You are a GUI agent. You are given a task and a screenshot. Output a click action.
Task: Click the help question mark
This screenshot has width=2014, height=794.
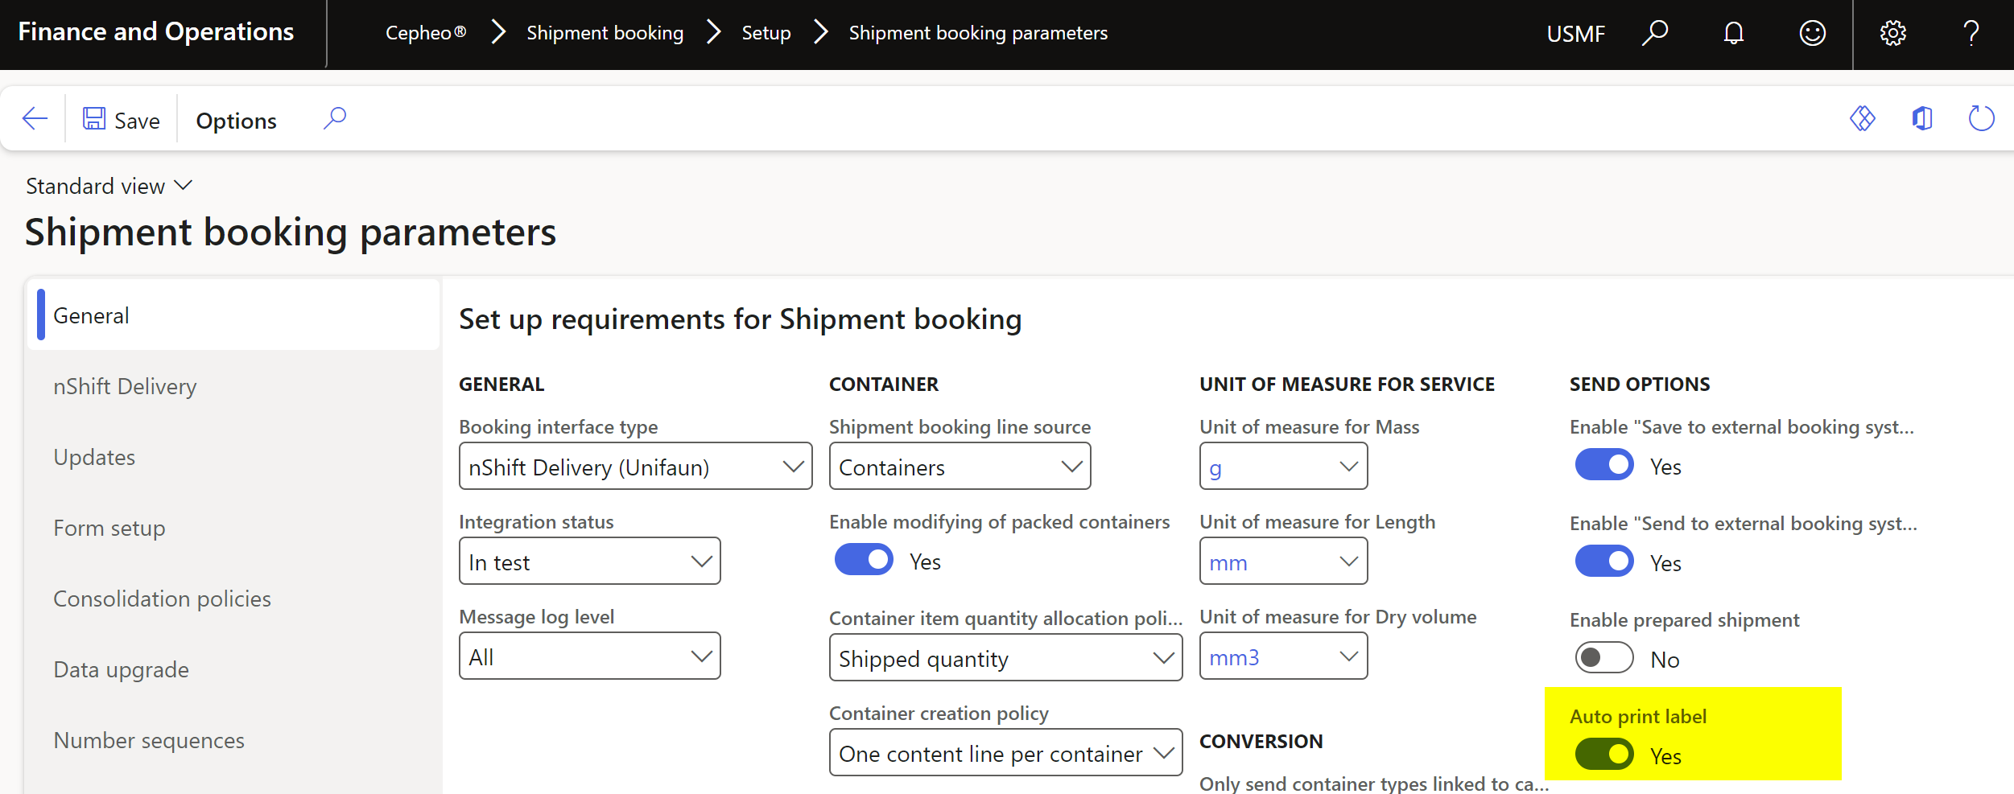1971,33
